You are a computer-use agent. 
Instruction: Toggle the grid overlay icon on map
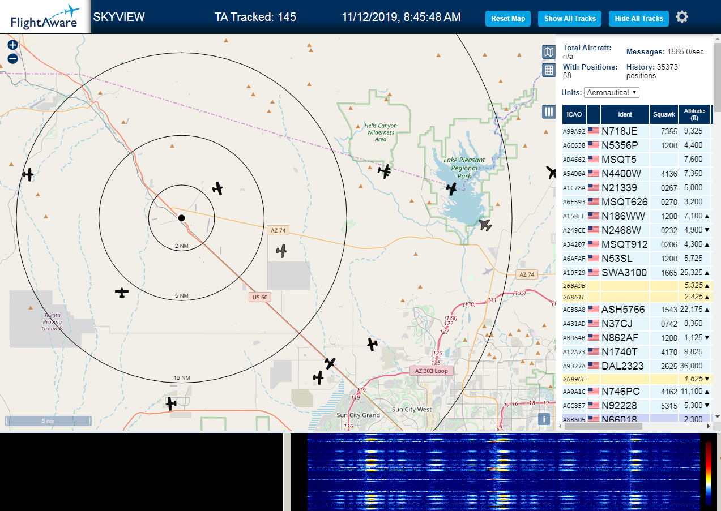[x=548, y=70]
